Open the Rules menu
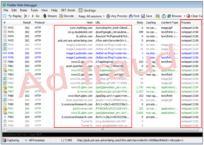 point(24,10)
